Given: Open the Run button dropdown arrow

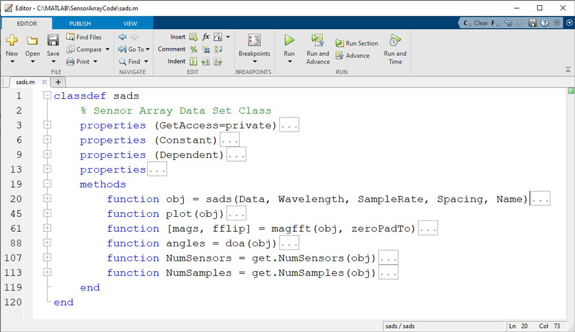Looking at the screenshot, I should (x=289, y=60).
